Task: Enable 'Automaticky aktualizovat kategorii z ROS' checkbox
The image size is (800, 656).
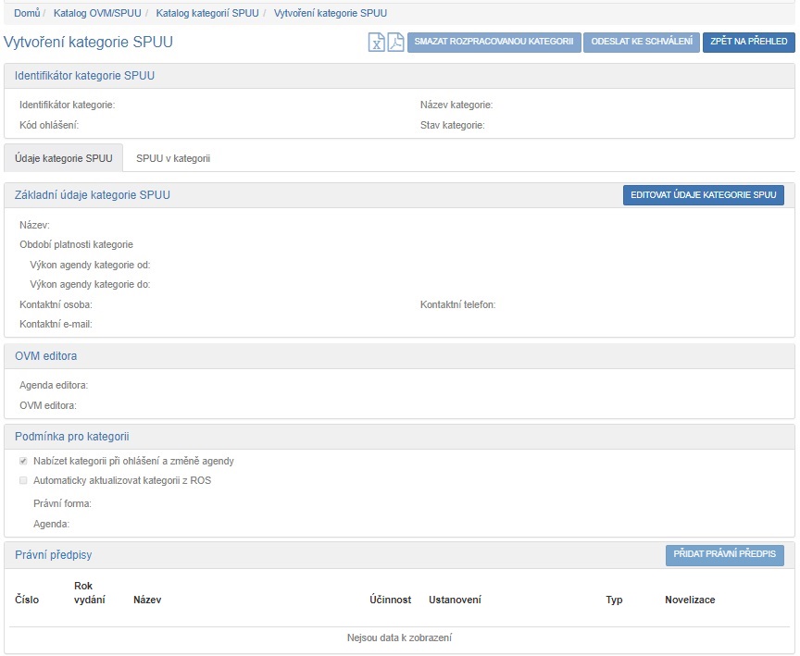Action: (x=23, y=480)
